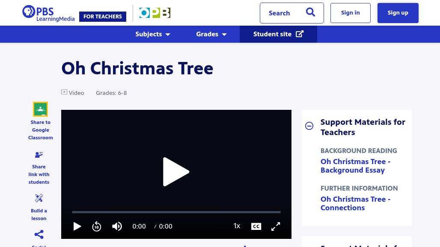Play video from the control bar
This screenshot has width=440, height=247.
(77, 226)
